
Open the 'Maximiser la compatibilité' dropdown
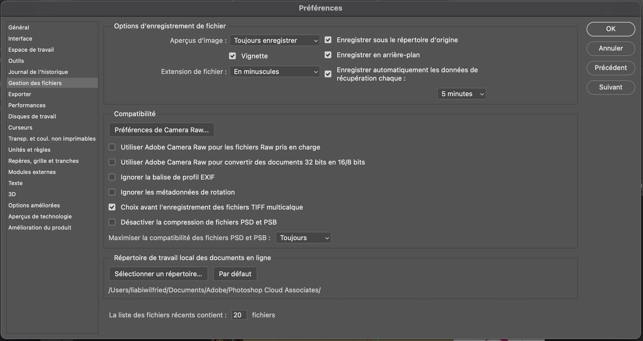coord(303,238)
